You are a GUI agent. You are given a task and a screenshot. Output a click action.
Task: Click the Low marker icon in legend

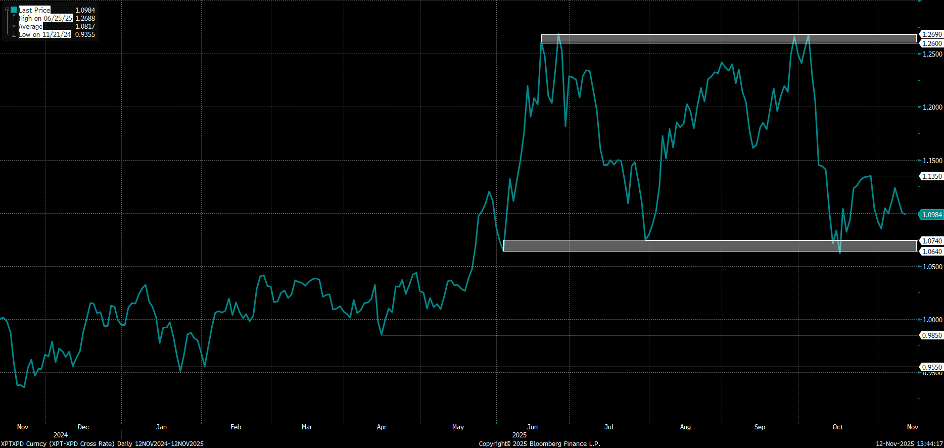14,34
